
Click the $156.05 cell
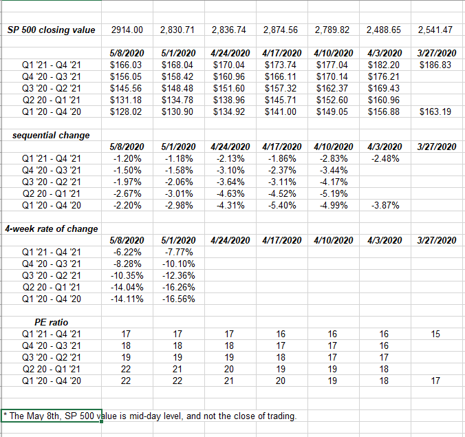point(126,77)
